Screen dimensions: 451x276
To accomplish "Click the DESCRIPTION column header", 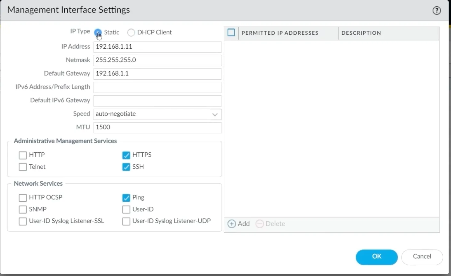I will coord(361,33).
